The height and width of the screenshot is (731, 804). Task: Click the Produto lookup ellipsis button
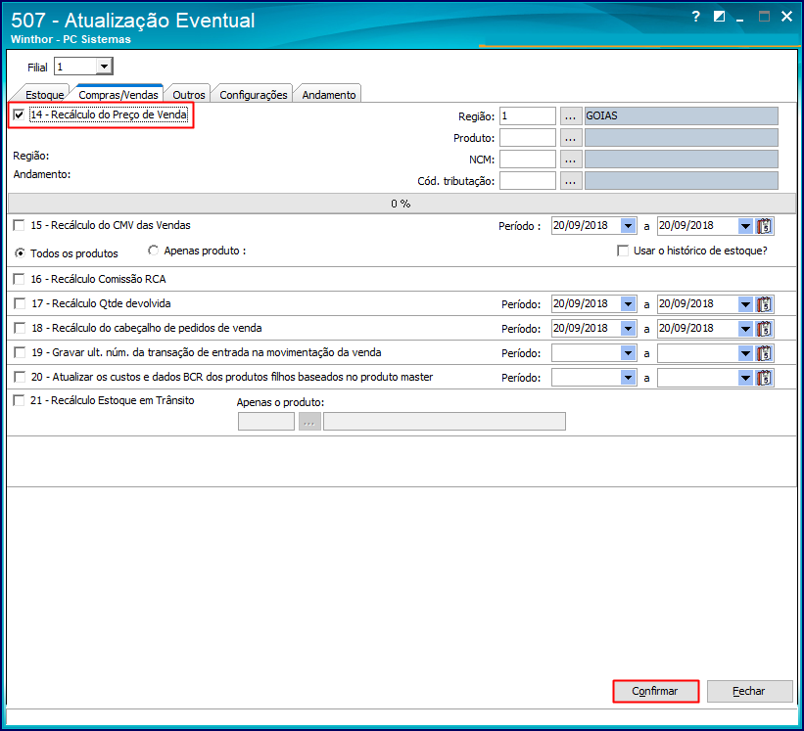[x=571, y=138]
